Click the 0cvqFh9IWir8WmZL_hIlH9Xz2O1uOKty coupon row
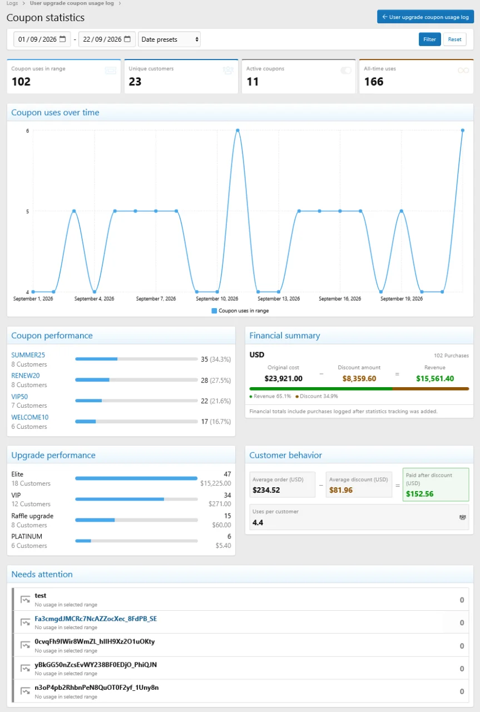Viewport: 480px width, 712px height. (240, 645)
